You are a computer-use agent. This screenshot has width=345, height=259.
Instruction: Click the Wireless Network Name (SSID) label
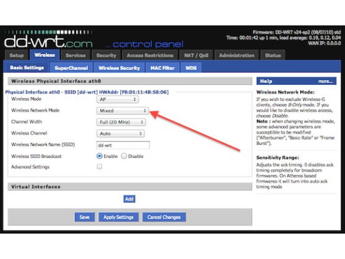point(43,144)
